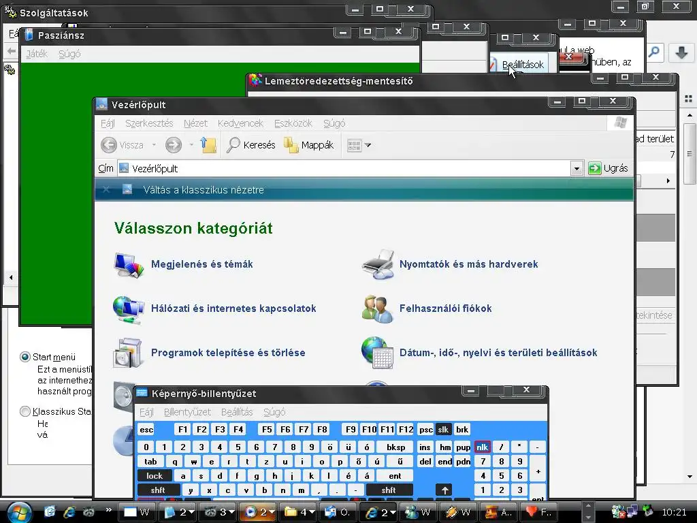This screenshot has height=523, width=697.
Task: Click the forward arrow in Vezérlőpult toolbar
Action: (174, 145)
